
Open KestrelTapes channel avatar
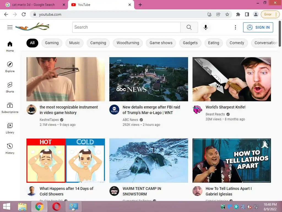click(31, 109)
